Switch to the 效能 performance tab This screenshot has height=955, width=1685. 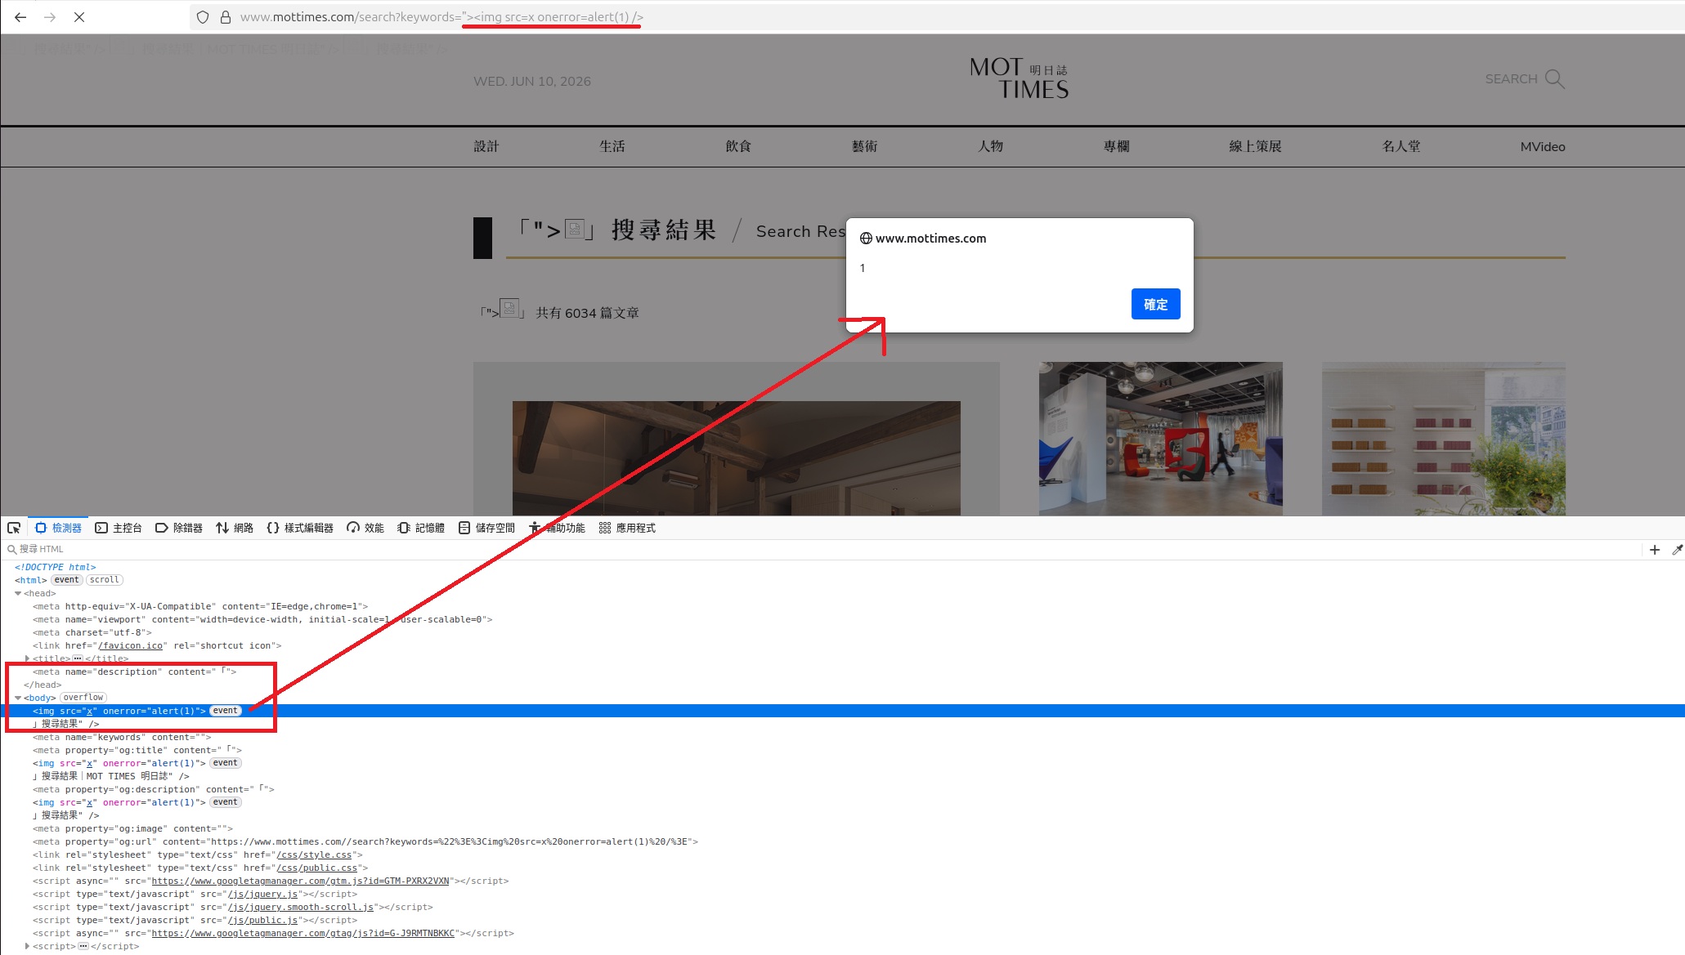click(365, 528)
